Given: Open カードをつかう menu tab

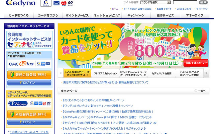Looking at the screenshot, I should [x=48, y=15].
